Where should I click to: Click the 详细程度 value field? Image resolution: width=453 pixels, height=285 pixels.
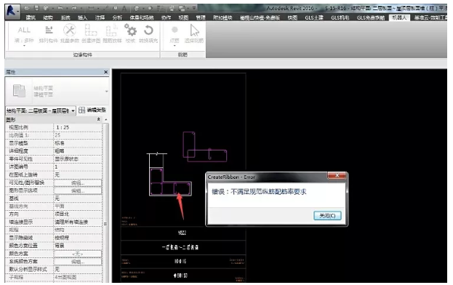78,151
